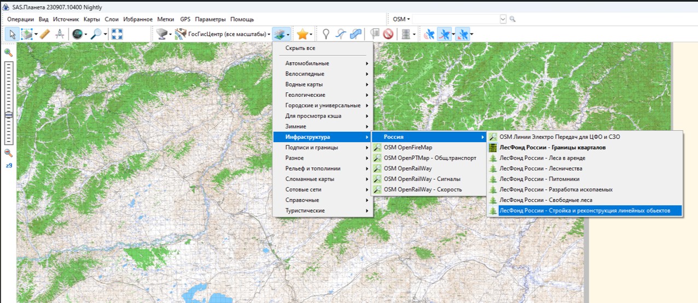698x303 pixels.
Task: Click Скрыть все in layers menu
Action: pos(300,48)
